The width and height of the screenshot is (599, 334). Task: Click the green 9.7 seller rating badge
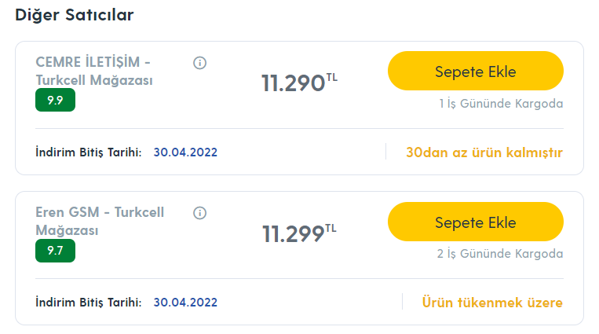[x=55, y=251]
